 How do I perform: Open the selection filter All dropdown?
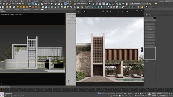coord(15,4)
